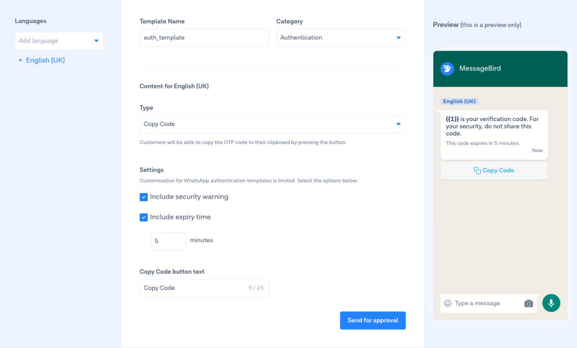Click the Copy Code preview button
Screen dimensions: 577x348
494,171
